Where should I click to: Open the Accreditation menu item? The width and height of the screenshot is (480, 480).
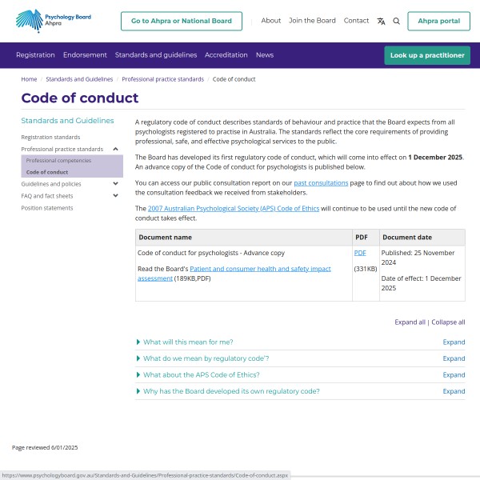click(x=226, y=55)
